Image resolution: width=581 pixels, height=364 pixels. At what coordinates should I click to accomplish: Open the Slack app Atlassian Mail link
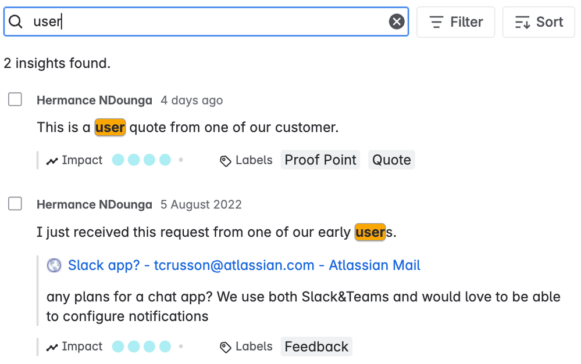tap(244, 265)
